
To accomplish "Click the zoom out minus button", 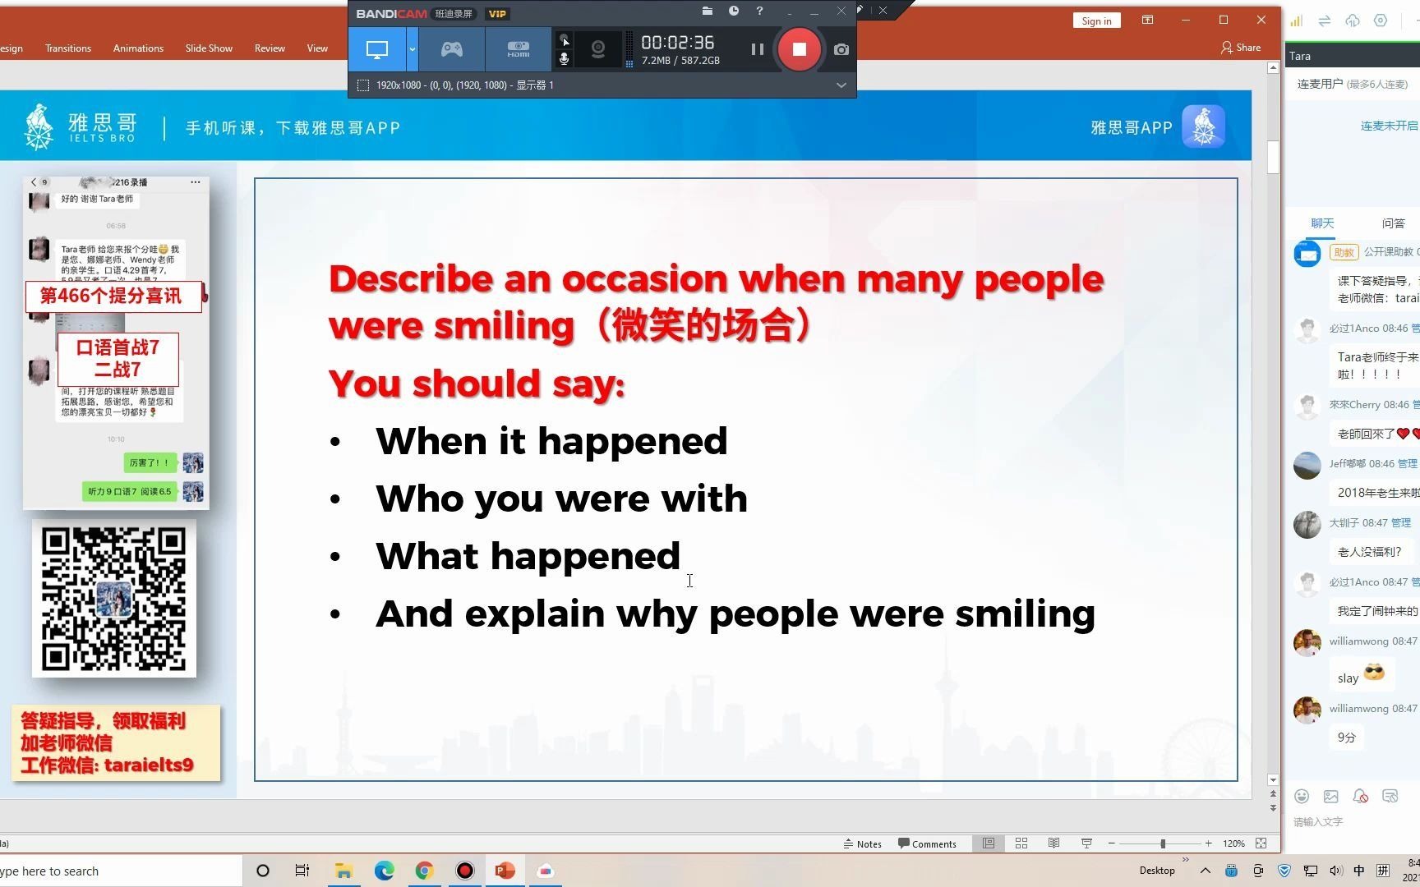I will [x=1111, y=843].
